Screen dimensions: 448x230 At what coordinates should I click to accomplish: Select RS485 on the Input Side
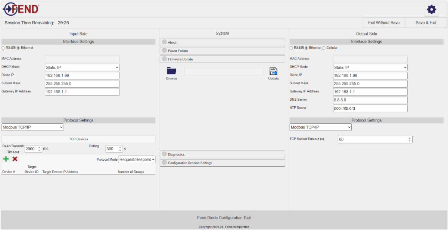click(x=3, y=48)
